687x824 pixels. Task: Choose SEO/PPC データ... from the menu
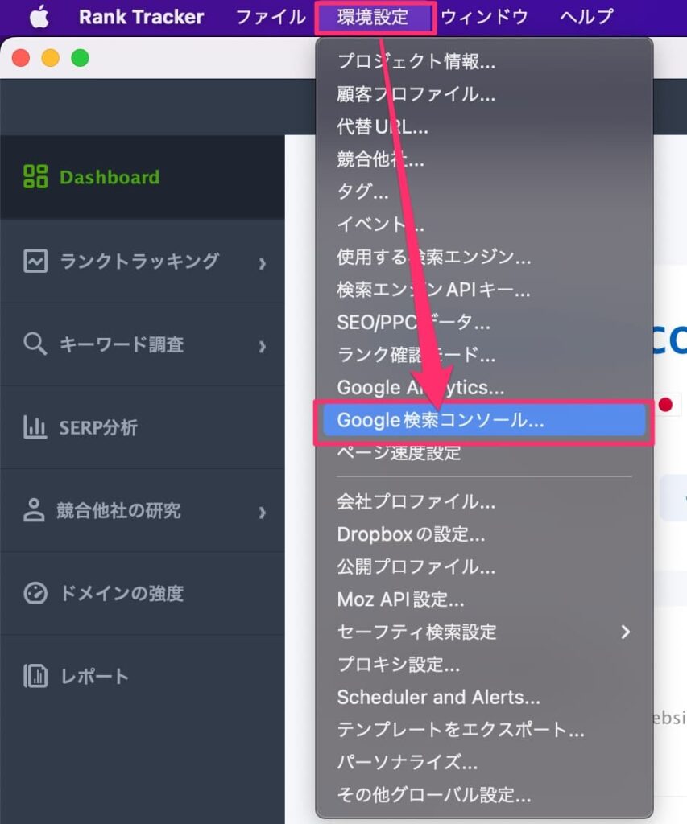484,322
